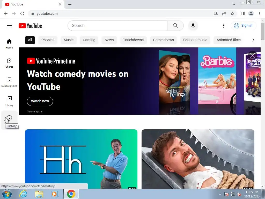Open Windows Explorer from taskbar
Image resolution: width=265 pixels, height=199 pixels.
(39, 194)
